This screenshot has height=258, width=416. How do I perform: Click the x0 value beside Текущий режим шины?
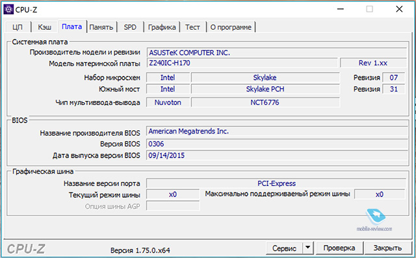click(x=173, y=194)
